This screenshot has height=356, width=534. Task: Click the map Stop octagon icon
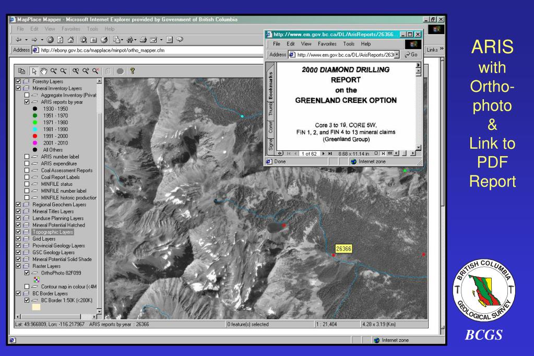[120, 71]
